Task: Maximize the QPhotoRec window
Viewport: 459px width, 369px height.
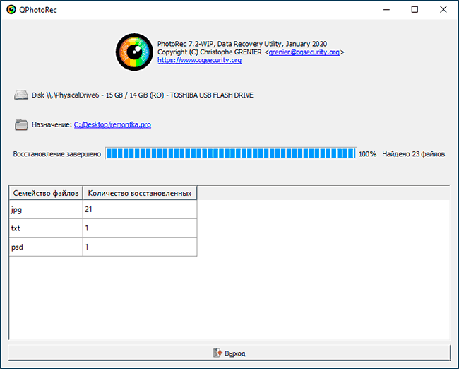Action: (415, 10)
